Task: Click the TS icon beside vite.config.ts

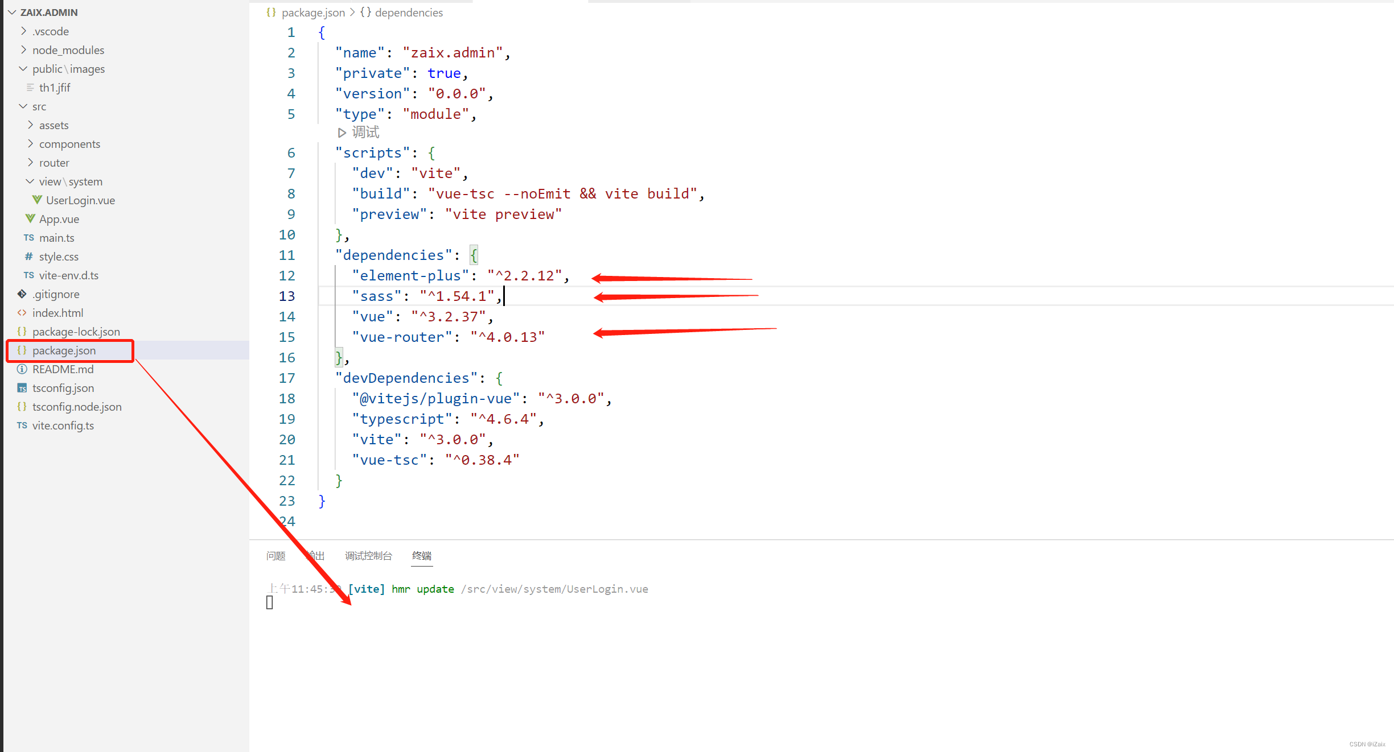Action: 22,425
